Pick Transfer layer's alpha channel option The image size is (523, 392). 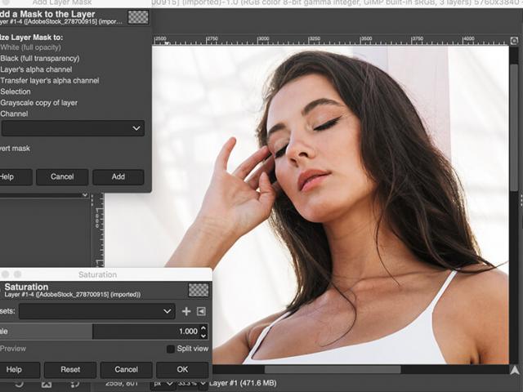click(x=50, y=81)
